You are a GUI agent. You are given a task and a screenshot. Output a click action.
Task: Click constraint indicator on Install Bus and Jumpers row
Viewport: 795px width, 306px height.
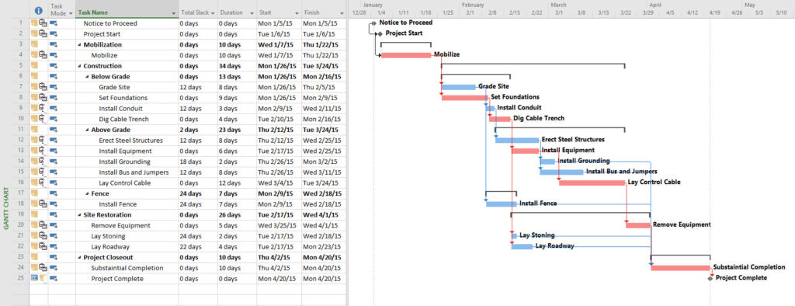(x=43, y=172)
